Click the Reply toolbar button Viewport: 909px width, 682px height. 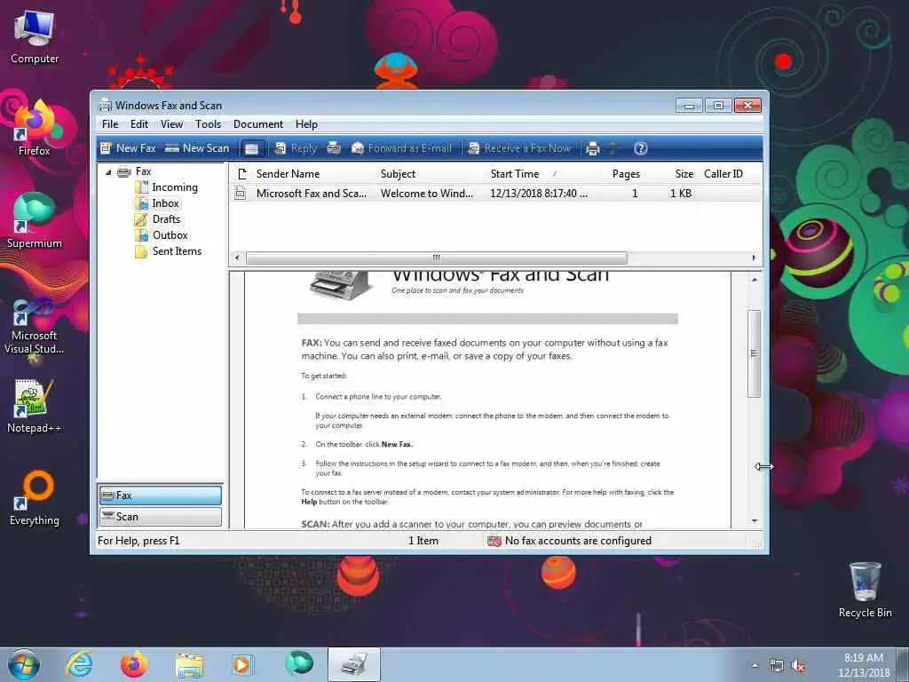tap(296, 148)
